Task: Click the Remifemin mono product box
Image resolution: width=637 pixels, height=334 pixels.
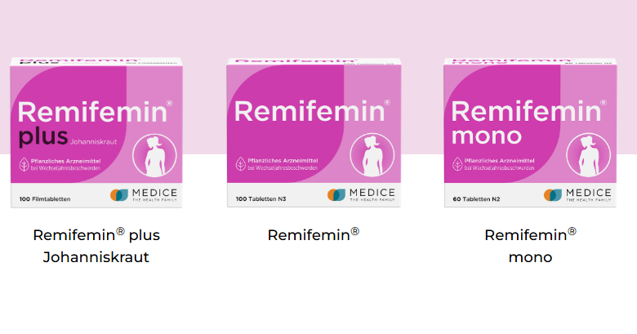Action: pyautogui.click(x=530, y=132)
